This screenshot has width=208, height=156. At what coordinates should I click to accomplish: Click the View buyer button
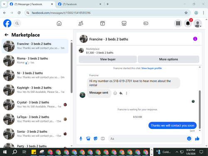click(x=108, y=59)
